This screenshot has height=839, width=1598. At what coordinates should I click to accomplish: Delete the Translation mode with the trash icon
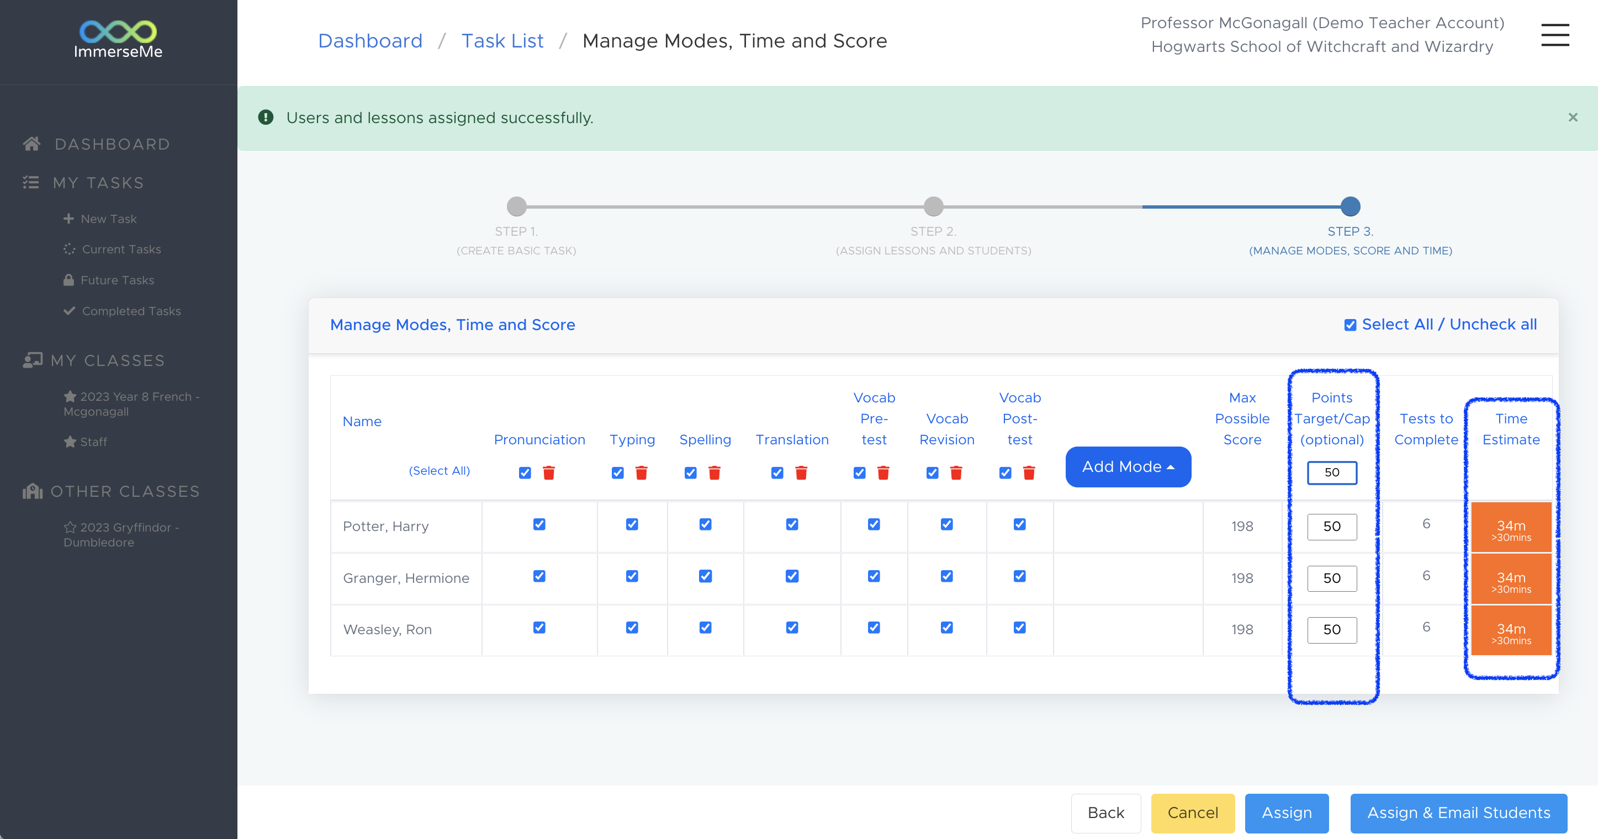(801, 472)
